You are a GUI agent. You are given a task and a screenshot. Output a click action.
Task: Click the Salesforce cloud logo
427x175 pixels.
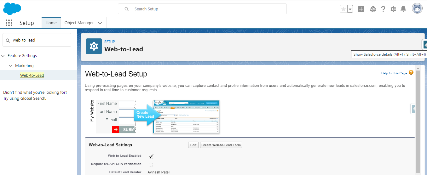click(x=12, y=8)
